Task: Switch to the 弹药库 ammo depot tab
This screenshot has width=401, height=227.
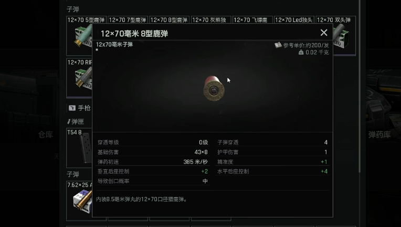Action: tap(379, 135)
